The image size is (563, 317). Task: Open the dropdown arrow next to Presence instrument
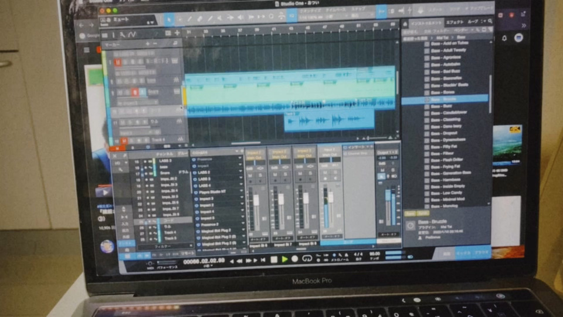pos(240,158)
